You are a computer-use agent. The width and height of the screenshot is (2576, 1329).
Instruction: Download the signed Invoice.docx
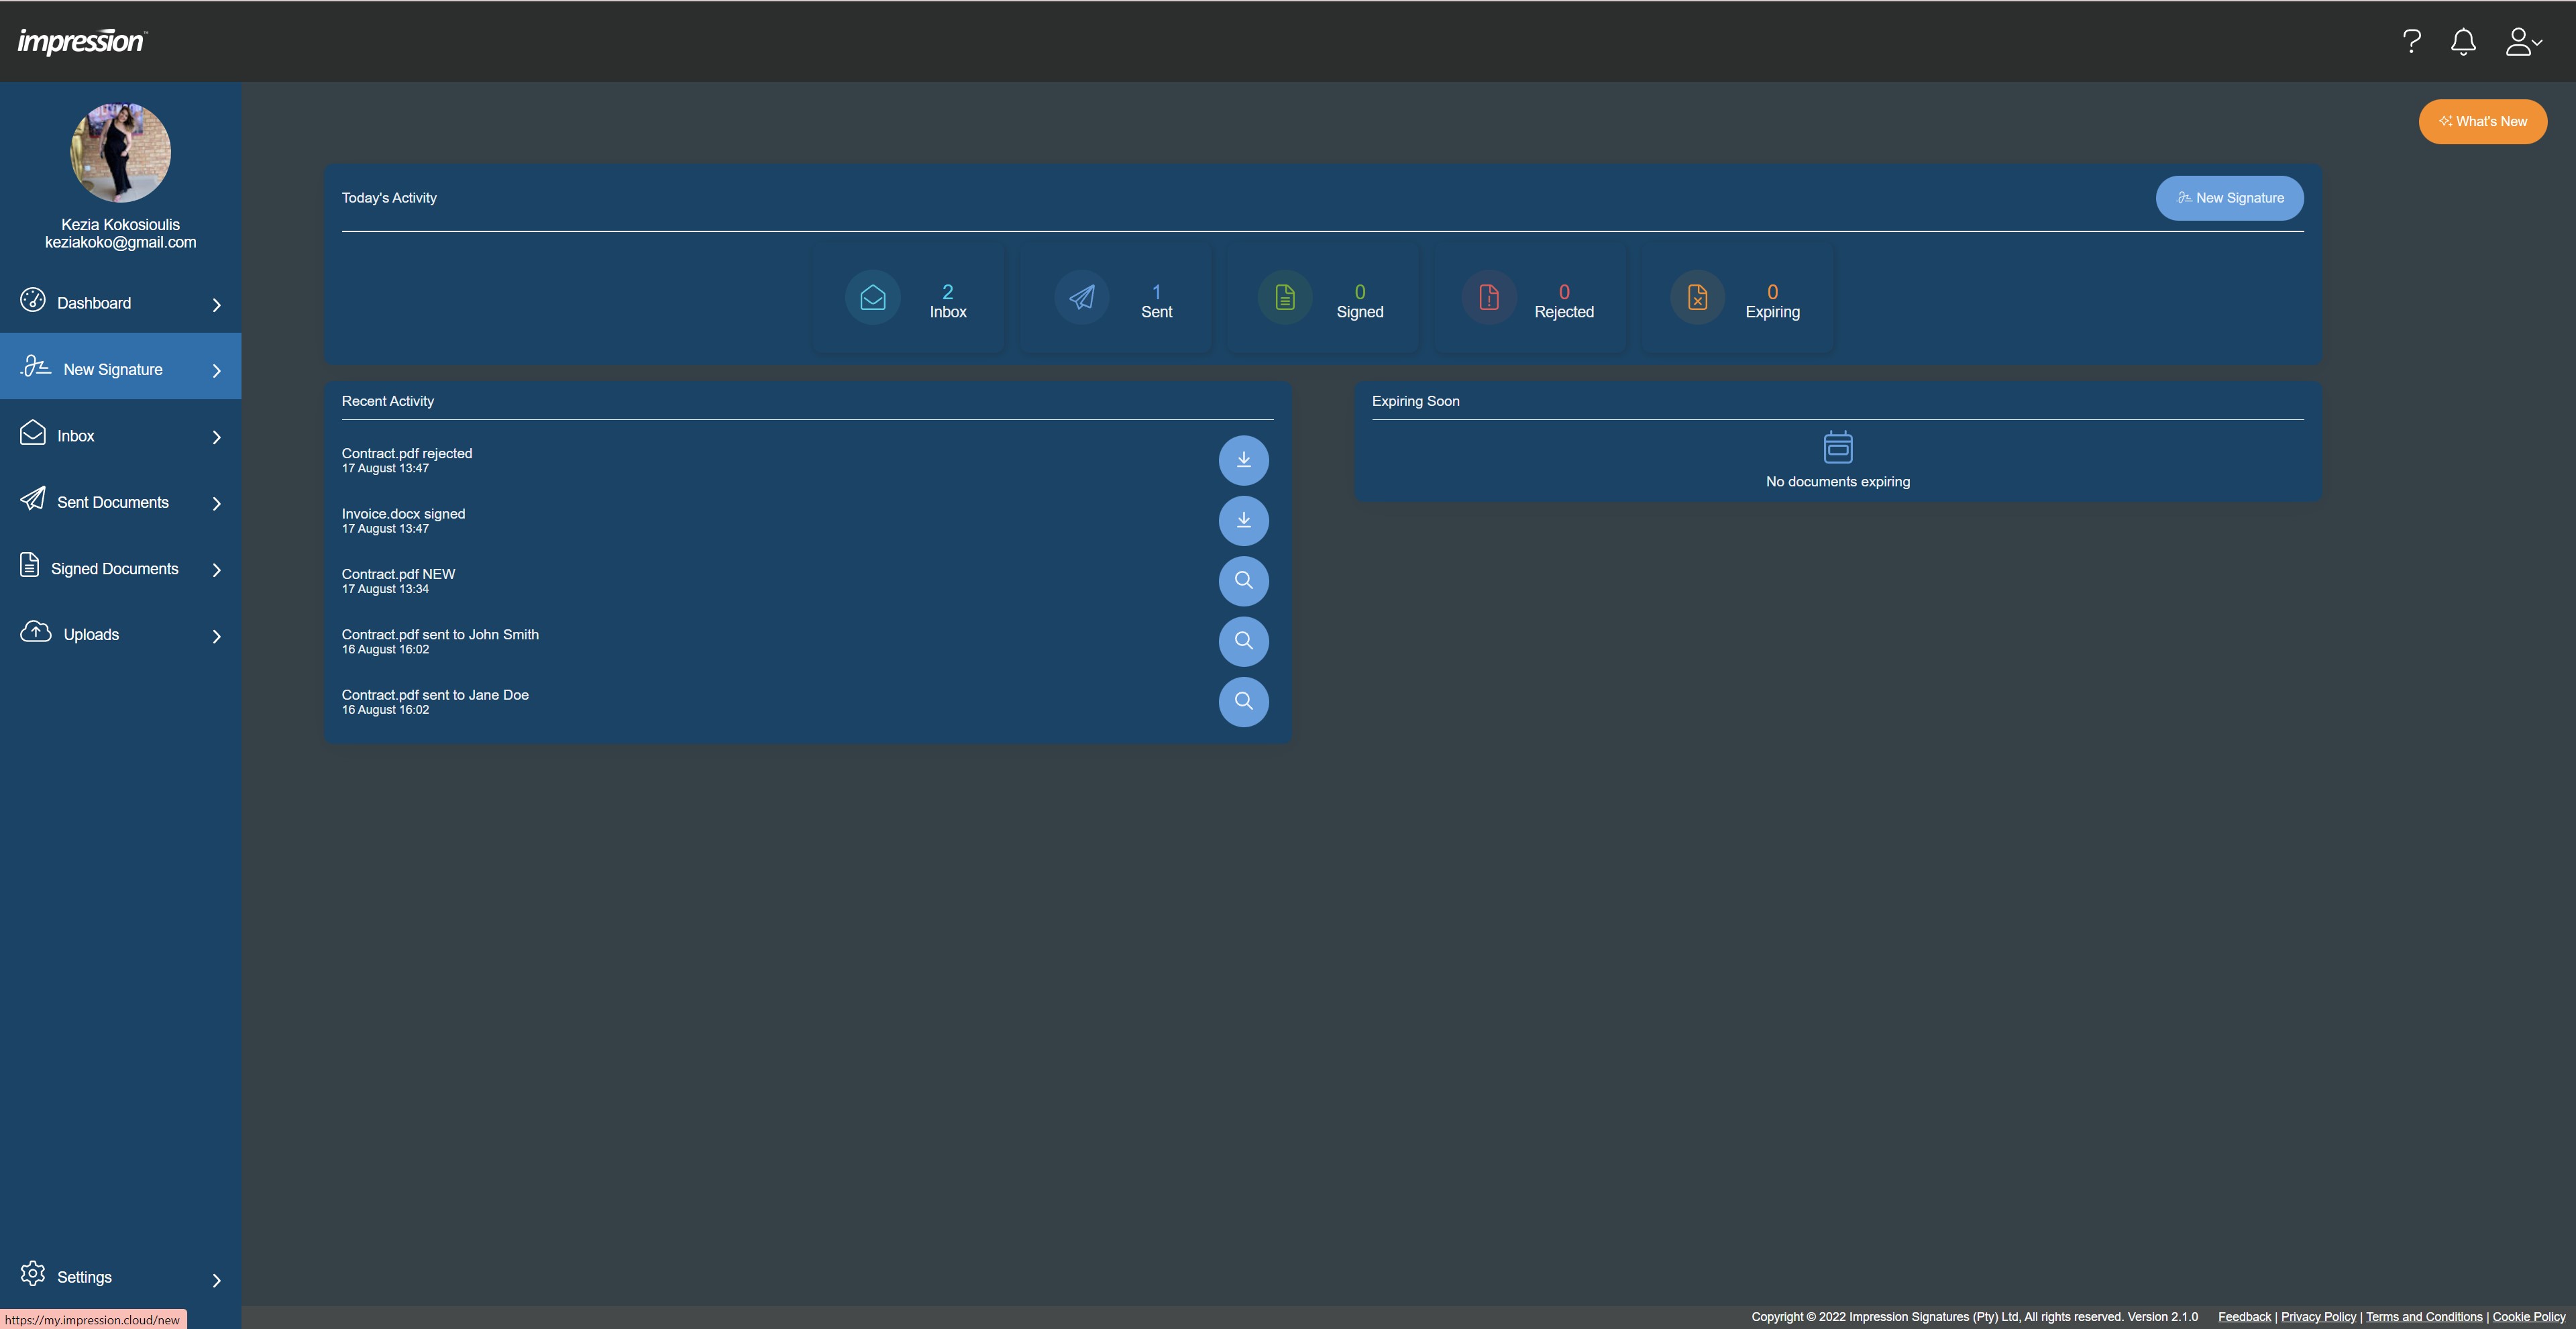[x=1243, y=520]
